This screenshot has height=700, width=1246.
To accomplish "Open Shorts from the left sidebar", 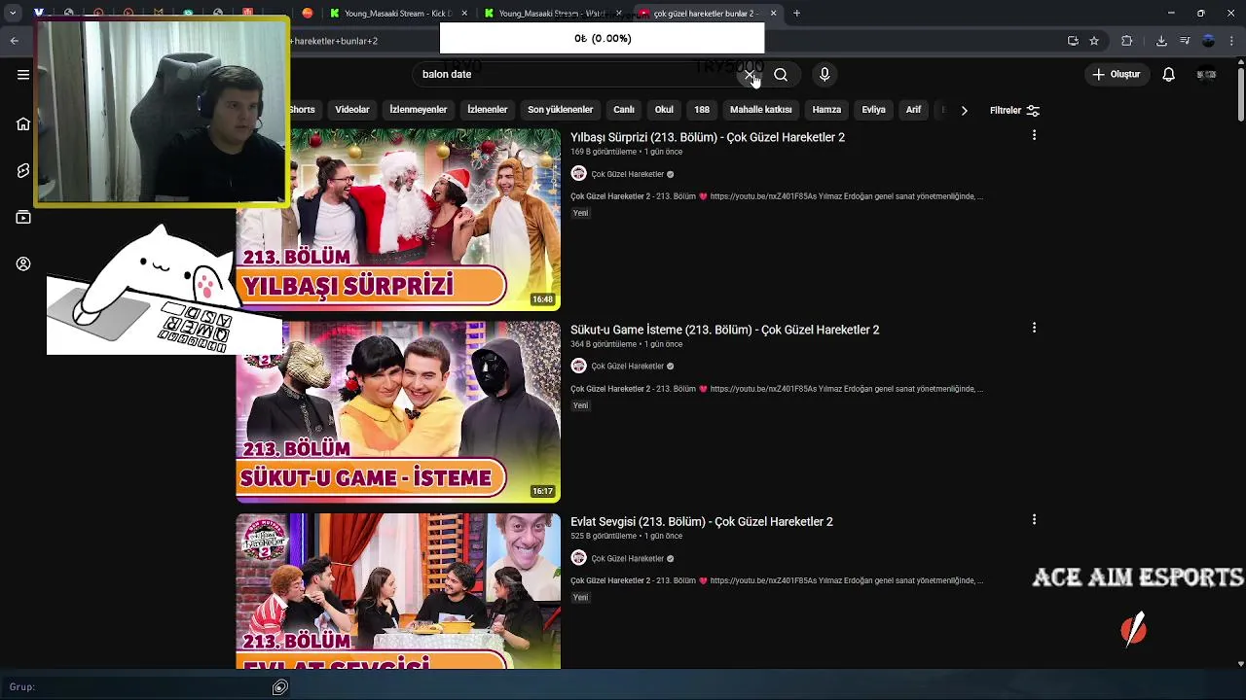I will 23,170.
